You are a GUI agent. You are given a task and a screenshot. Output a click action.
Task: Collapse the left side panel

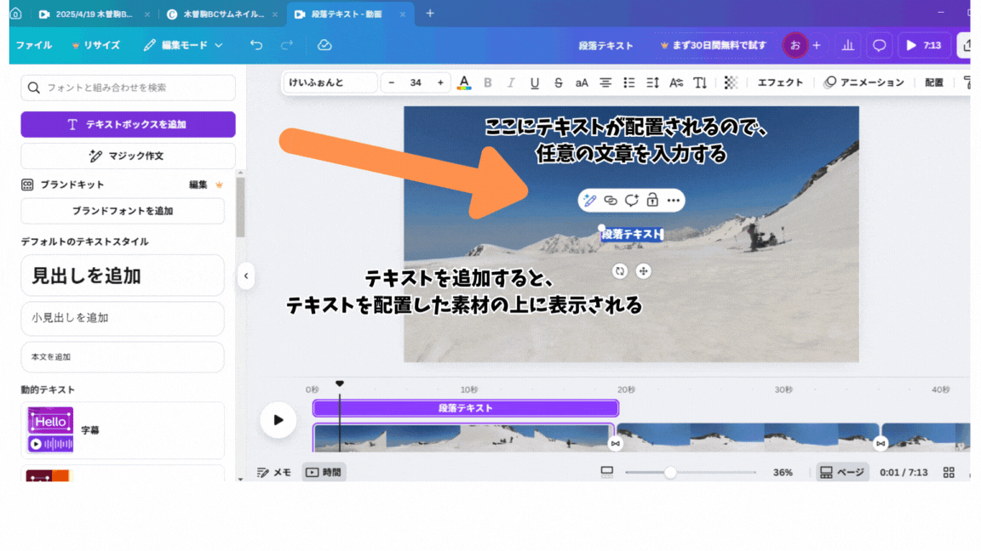click(246, 275)
